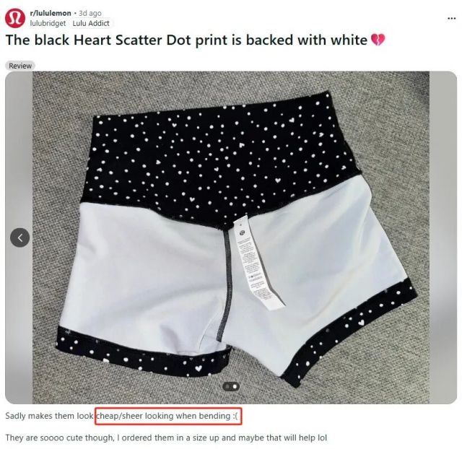Click the broken heart emoji in the title
Screen dimensions: 462x449
tap(378, 40)
